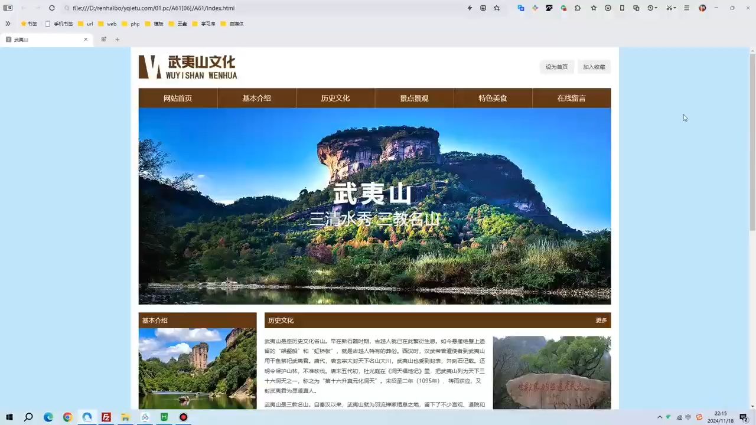Image resolution: width=756 pixels, height=425 pixels.
Task: Open the 更多 link in 历史文化 section
Action: click(601, 320)
